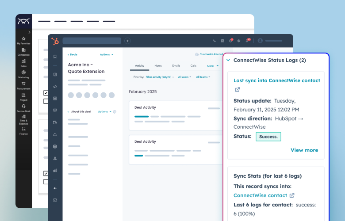Image resolution: width=345 pixels, height=221 pixels.
Task: Click the user avatar in HubSpot top bar
Action: [x=260, y=41]
